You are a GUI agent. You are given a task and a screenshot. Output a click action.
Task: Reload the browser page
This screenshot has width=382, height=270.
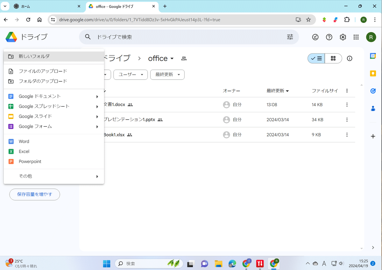[28, 20]
